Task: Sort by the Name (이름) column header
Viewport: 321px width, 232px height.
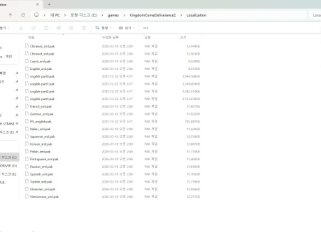Action: click(31, 37)
